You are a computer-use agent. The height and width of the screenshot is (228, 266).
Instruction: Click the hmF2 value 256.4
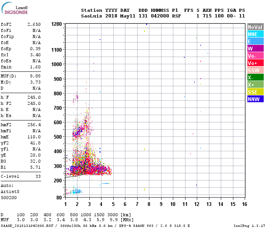tap(34, 125)
